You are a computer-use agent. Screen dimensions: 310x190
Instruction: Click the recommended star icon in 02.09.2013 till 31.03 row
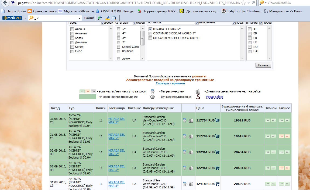tap(185, 168)
